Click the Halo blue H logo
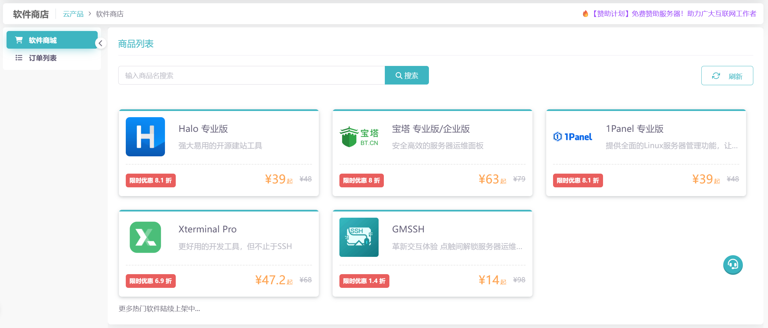This screenshot has height=328, width=768. 145,137
